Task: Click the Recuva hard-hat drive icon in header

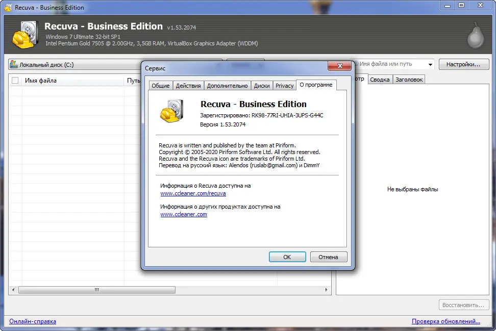Action: (x=26, y=35)
